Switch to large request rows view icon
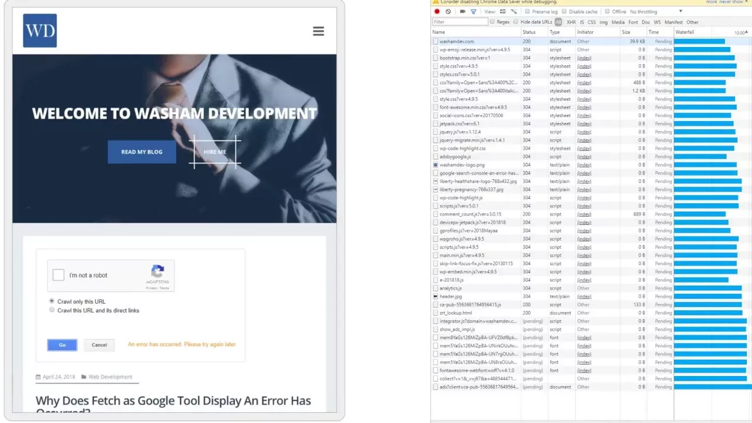The height and width of the screenshot is (423, 752). click(503, 12)
